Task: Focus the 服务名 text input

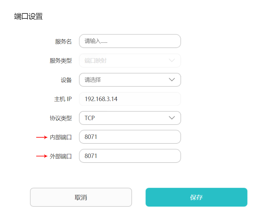Action: coord(130,41)
